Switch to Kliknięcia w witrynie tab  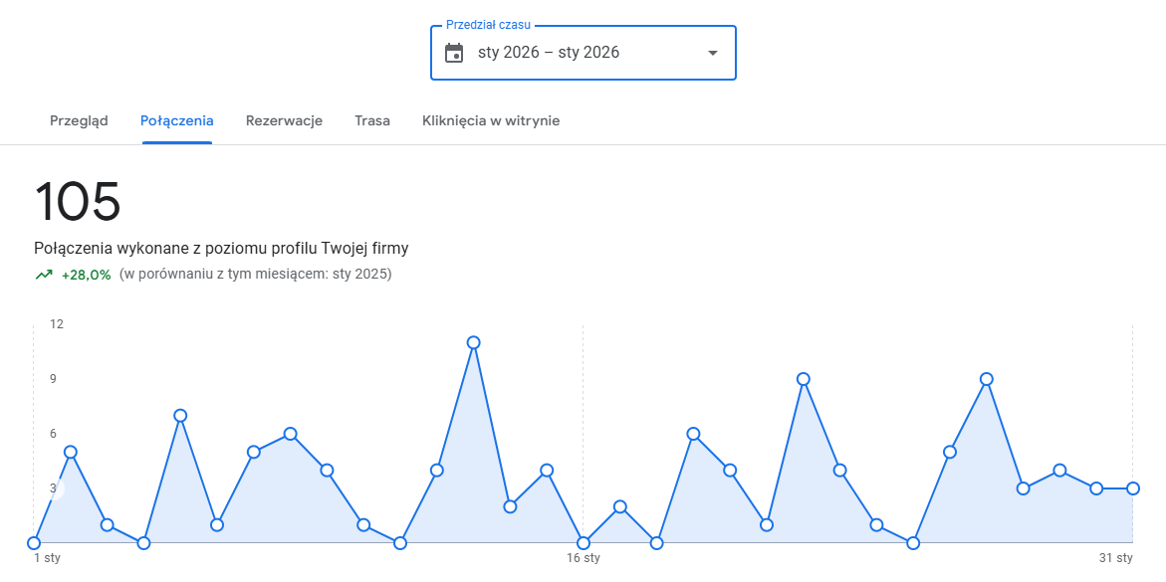pos(491,120)
